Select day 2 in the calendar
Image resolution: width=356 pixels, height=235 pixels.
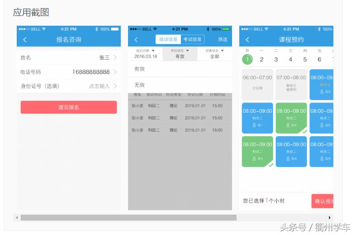pos(261,60)
